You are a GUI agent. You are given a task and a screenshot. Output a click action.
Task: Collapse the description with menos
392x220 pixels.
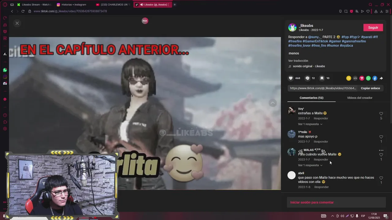click(x=294, y=53)
